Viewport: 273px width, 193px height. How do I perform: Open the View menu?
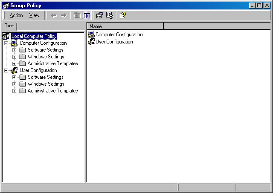coord(34,15)
